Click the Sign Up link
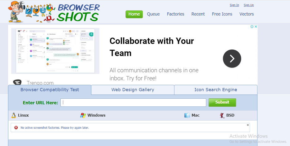Image resolution: width=290 pixels, height=146 pixels. point(249,5)
